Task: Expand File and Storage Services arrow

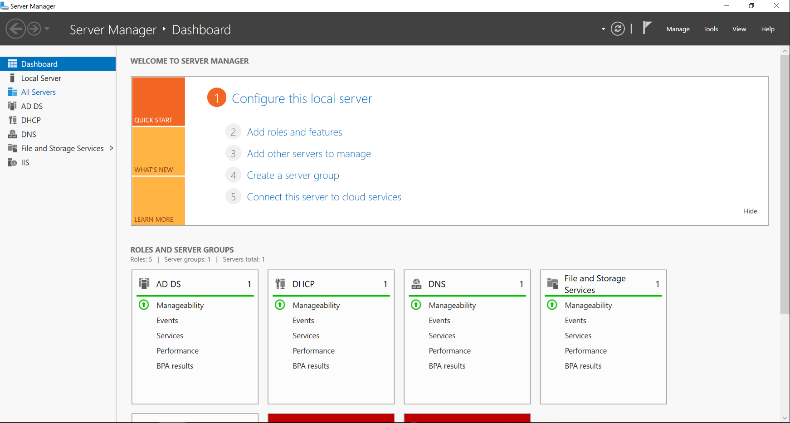Action: tap(111, 148)
